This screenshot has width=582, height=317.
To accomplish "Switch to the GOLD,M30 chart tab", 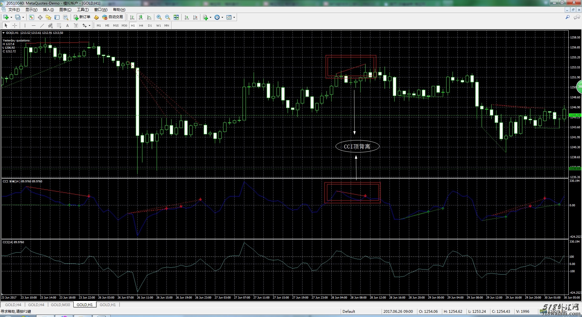I will (x=60, y=305).
